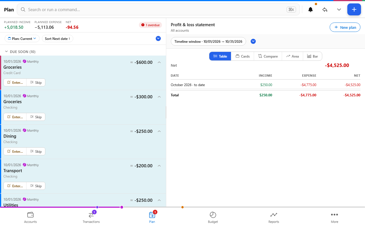Skip the Credit Card Groceries occurrence
Viewport: 365px width, 228px height.
coord(36,82)
